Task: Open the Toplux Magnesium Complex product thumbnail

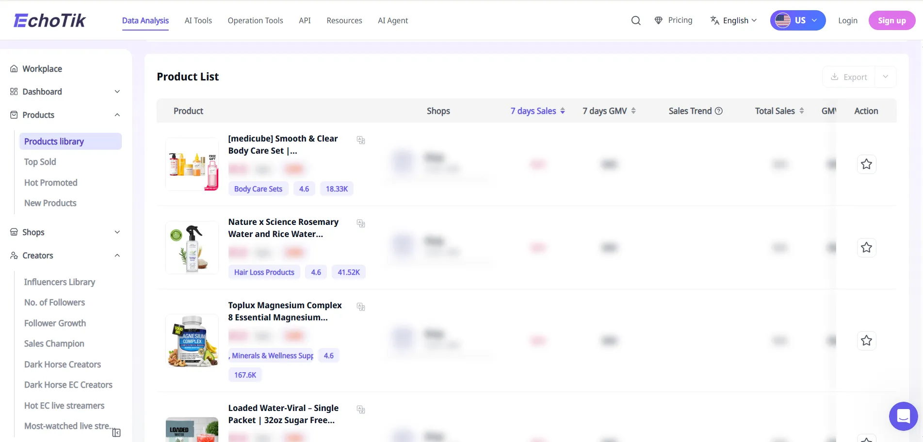Action: 192,341
